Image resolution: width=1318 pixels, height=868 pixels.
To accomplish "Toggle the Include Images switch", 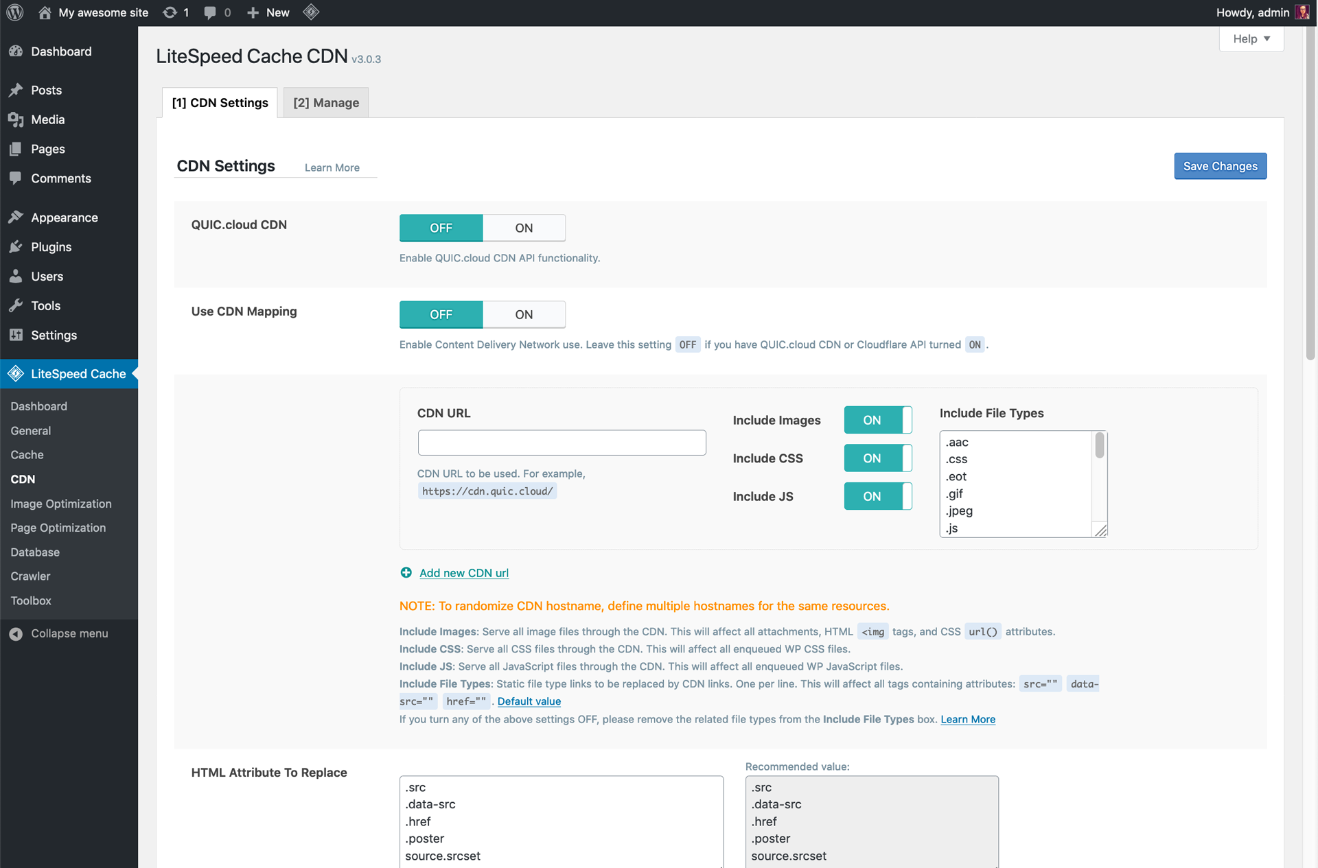I will point(877,420).
